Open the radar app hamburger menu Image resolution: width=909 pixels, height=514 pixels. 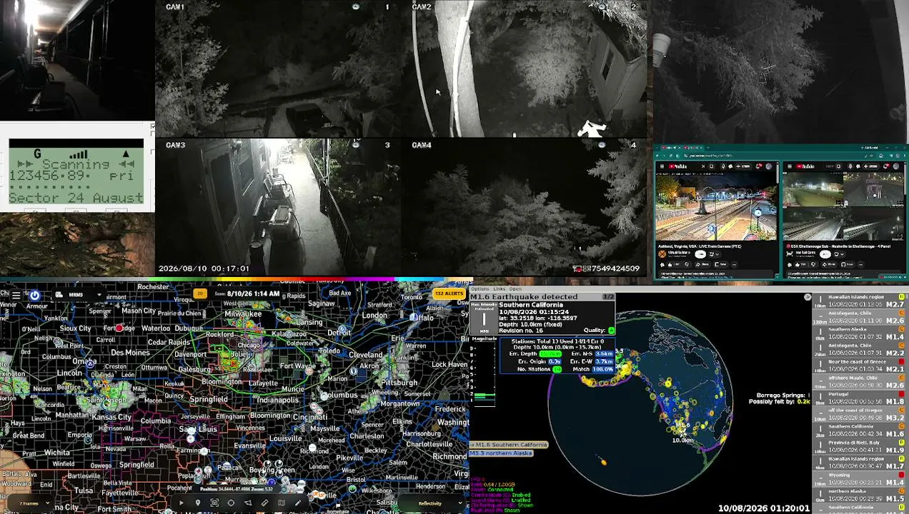(16, 295)
